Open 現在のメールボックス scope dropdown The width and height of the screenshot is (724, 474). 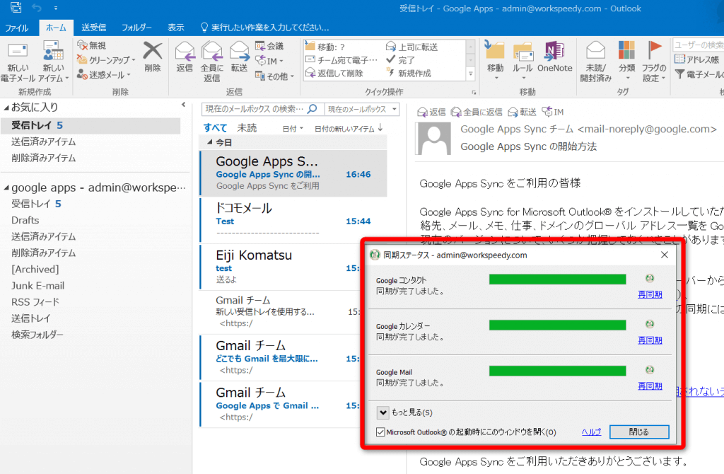click(x=362, y=110)
